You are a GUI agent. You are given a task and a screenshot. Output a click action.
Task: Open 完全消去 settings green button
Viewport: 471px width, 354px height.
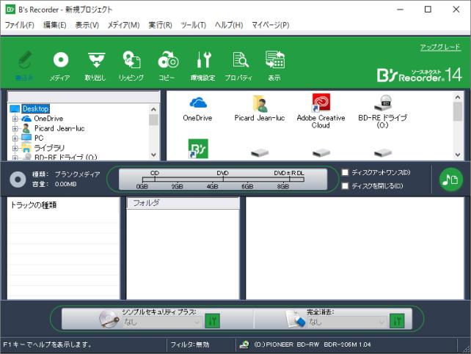point(397,321)
